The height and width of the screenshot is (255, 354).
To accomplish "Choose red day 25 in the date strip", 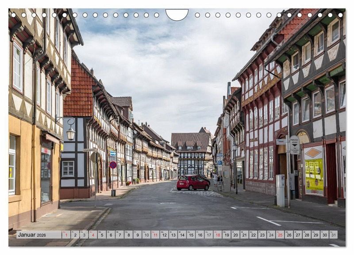I will click(x=280, y=235).
